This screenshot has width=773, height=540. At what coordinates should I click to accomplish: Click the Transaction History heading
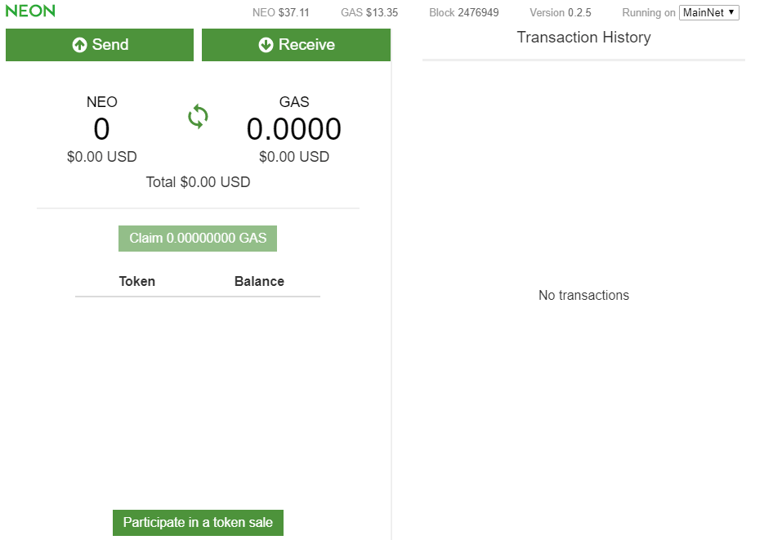click(583, 38)
